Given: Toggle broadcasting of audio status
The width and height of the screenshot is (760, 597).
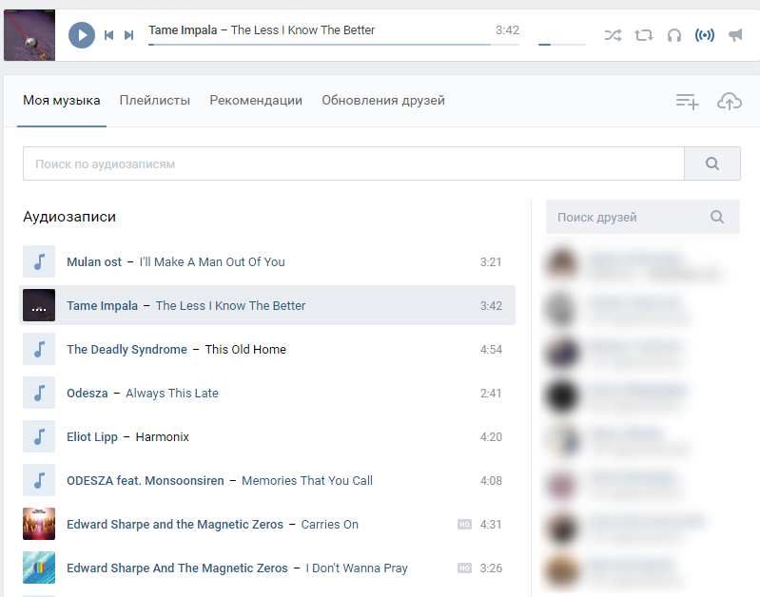Looking at the screenshot, I should coord(705,35).
